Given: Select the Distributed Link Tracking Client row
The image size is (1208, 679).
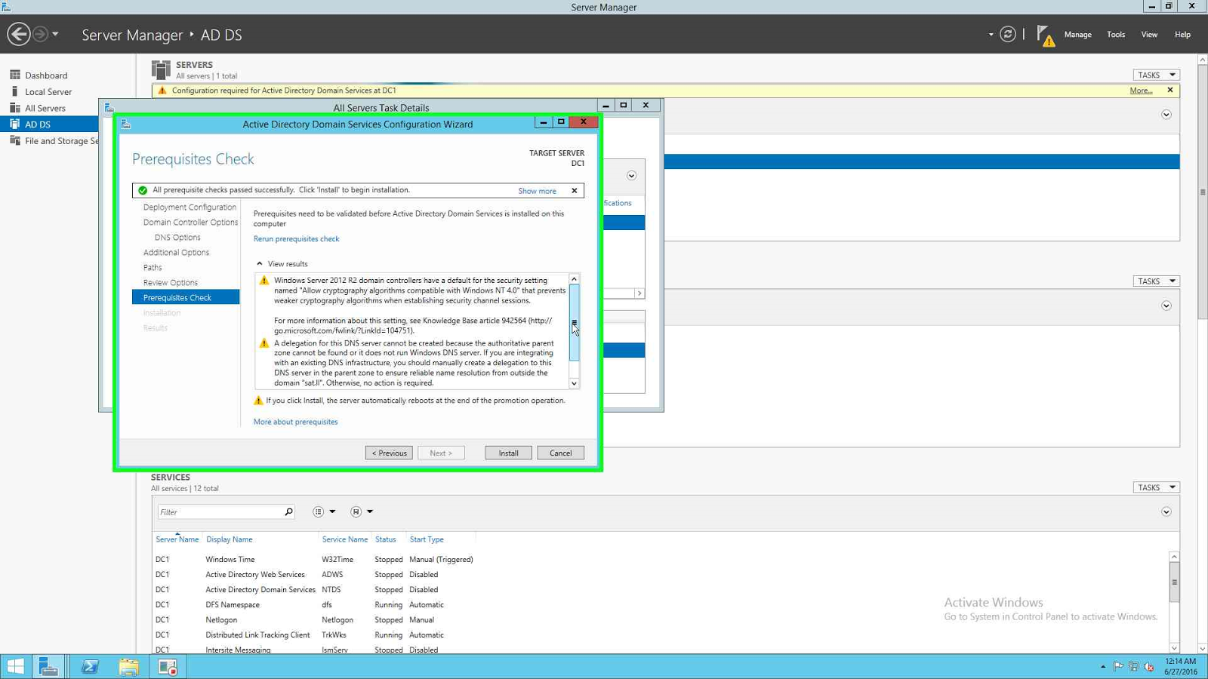Looking at the screenshot, I should 660,635.
